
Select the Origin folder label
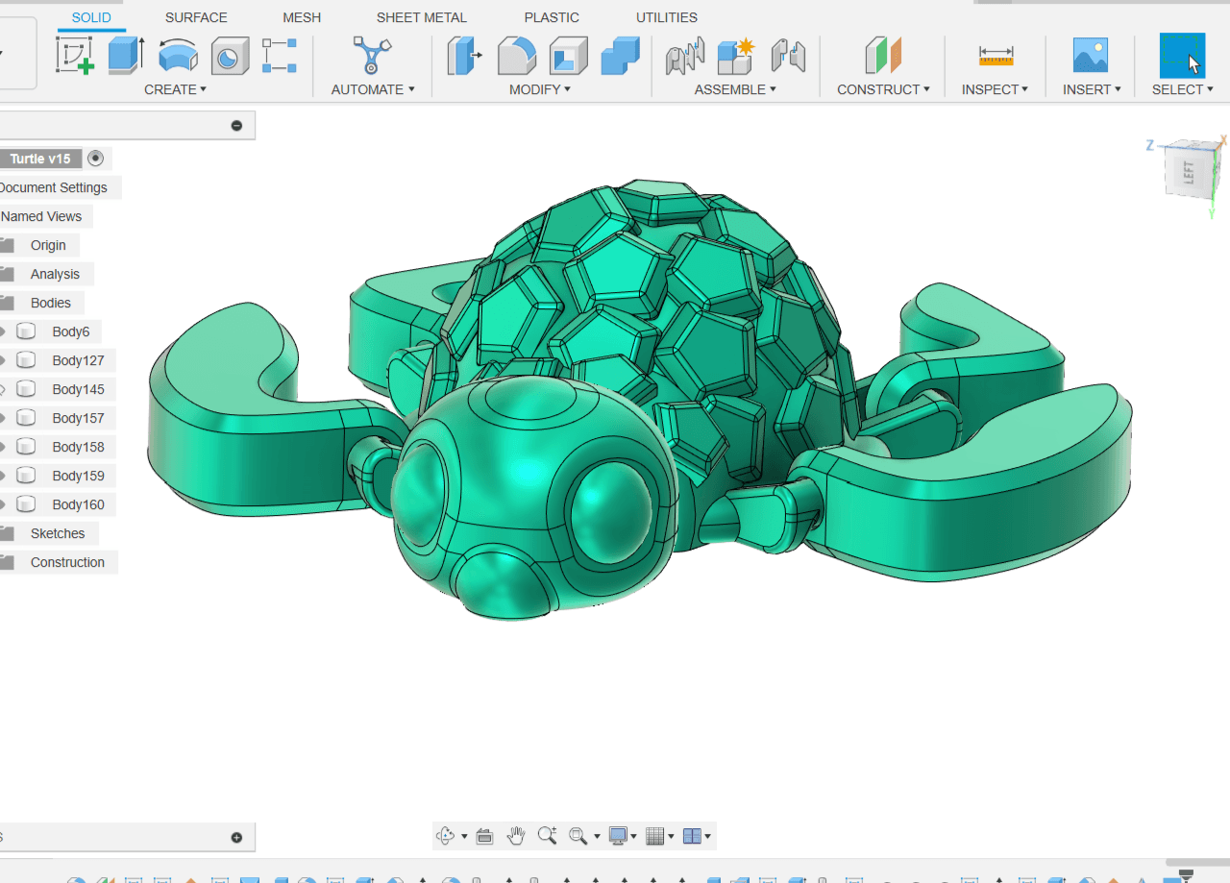[x=48, y=245]
